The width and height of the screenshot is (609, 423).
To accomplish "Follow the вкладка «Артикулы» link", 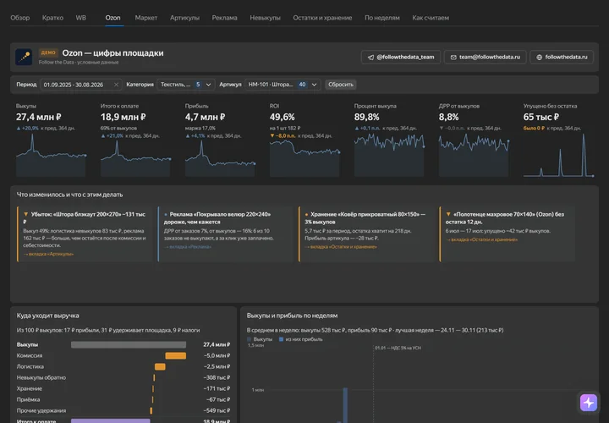I will [x=48, y=254].
